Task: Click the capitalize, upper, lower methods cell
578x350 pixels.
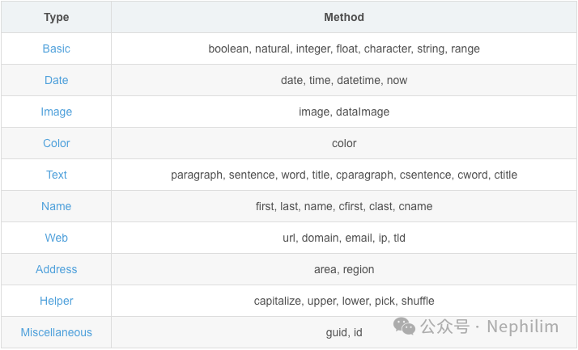Action: pos(344,301)
